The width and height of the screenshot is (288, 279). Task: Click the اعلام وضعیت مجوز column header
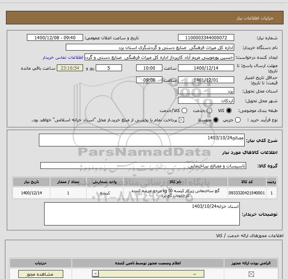pos(148,263)
